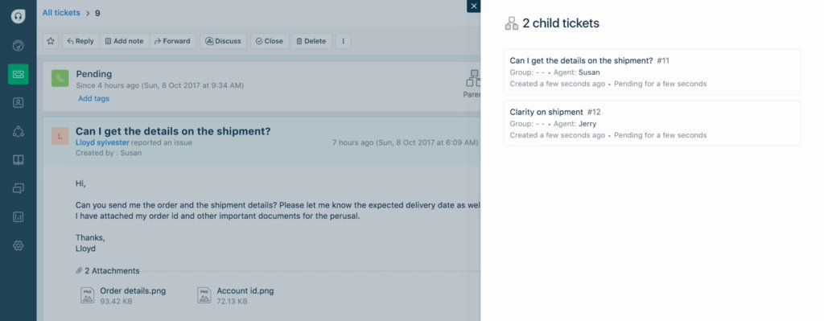Forward the ticket with Forward button
824x321 pixels.
(x=172, y=41)
